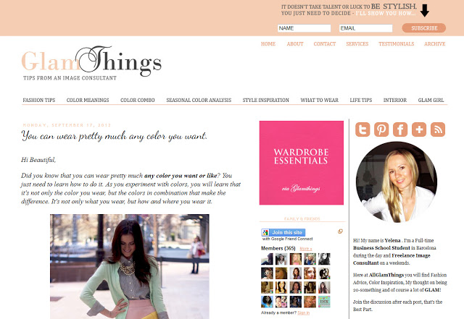Open the Twitter social icon
This screenshot has height=319, width=464.
pyautogui.click(x=362, y=129)
